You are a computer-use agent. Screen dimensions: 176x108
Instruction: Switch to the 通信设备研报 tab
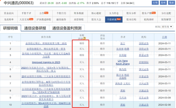[35, 28]
